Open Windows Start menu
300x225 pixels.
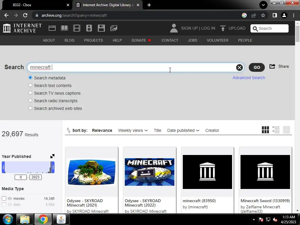point(8,219)
